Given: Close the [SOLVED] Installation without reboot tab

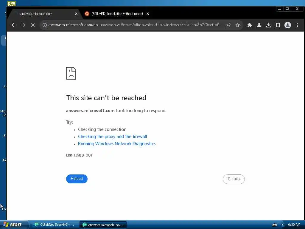Looking at the screenshot, I should pyautogui.click(x=148, y=14).
